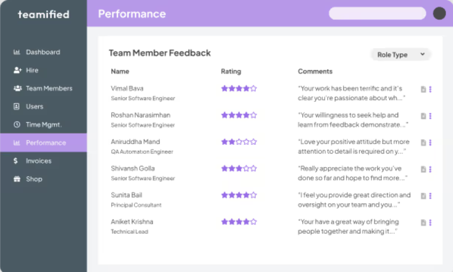Image resolution: width=453 pixels, height=272 pixels.
Task: Go to the Users menu item
Action: [34, 106]
